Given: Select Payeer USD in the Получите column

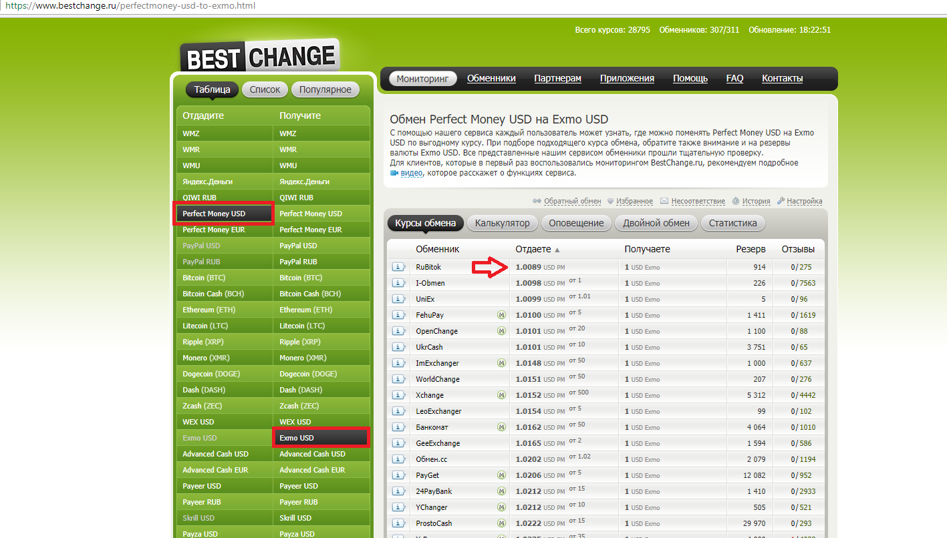Looking at the screenshot, I should (321, 486).
